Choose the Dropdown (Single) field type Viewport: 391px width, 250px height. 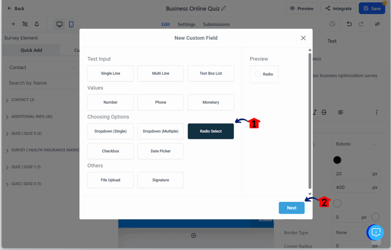[x=110, y=131]
